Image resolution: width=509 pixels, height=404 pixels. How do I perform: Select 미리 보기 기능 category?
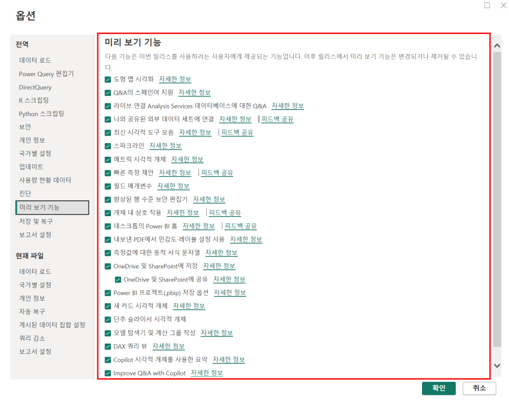click(52, 207)
